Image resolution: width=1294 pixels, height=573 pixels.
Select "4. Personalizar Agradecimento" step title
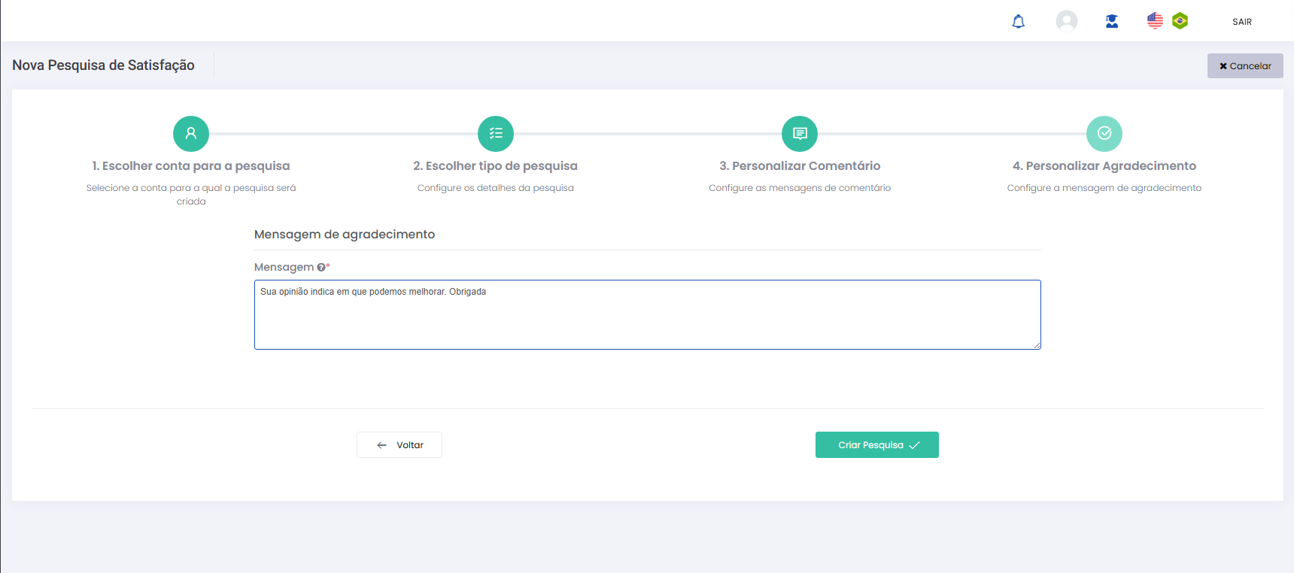click(x=1104, y=166)
